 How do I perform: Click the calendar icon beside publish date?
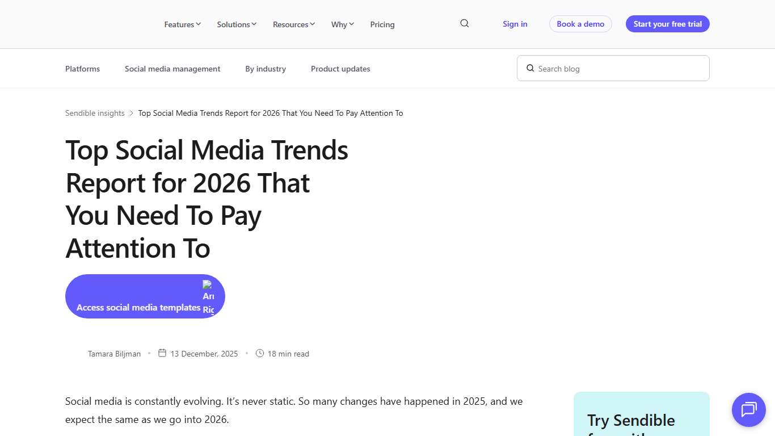(162, 353)
